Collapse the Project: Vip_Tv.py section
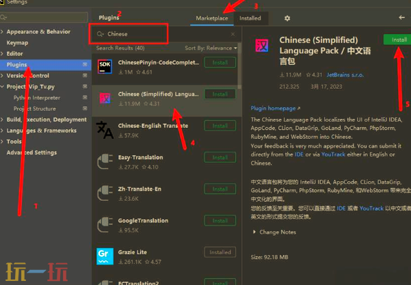The image size is (411, 285). pos(2,87)
